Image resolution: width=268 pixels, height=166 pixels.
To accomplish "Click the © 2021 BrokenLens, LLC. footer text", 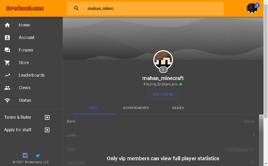I will pyautogui.click(x=31, y=162).
